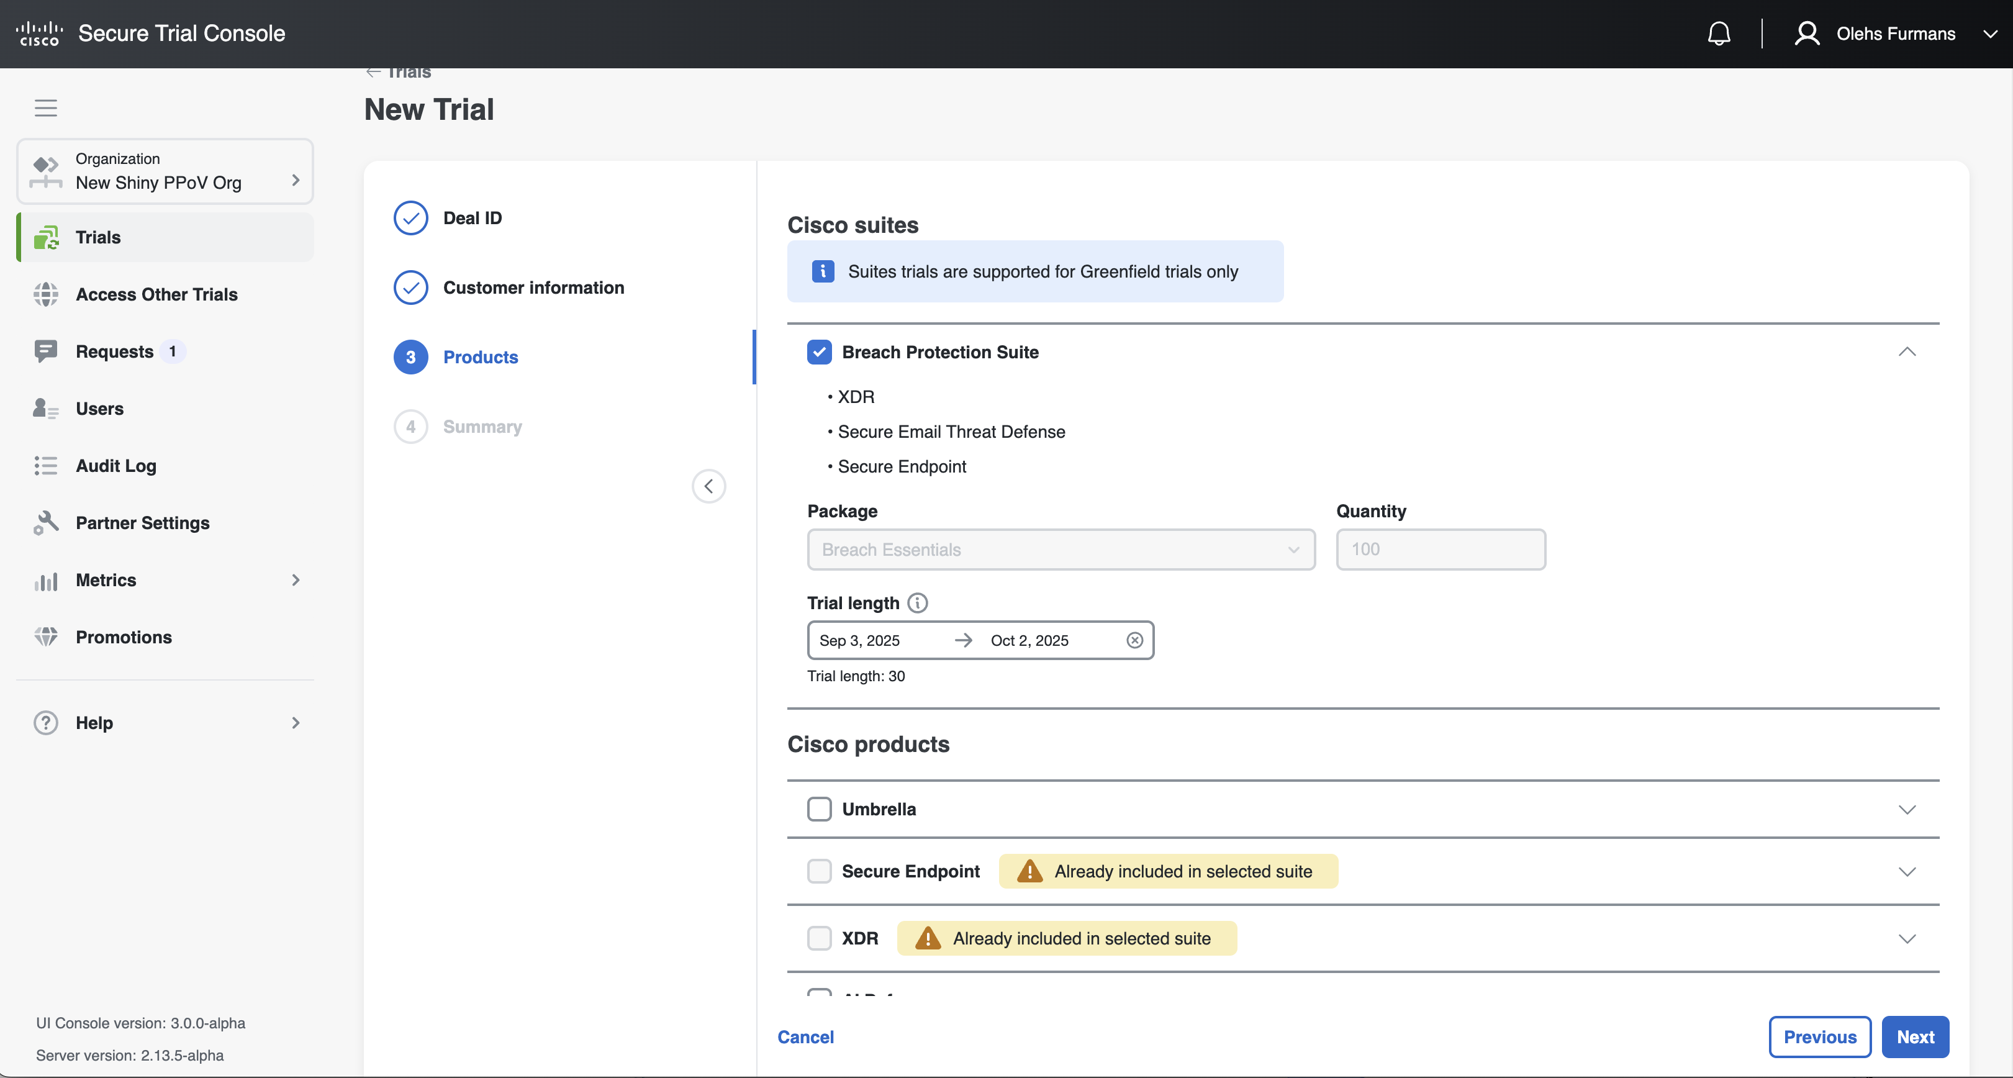Toggle the Secure Endpoint checkbox

coord(819,872)
